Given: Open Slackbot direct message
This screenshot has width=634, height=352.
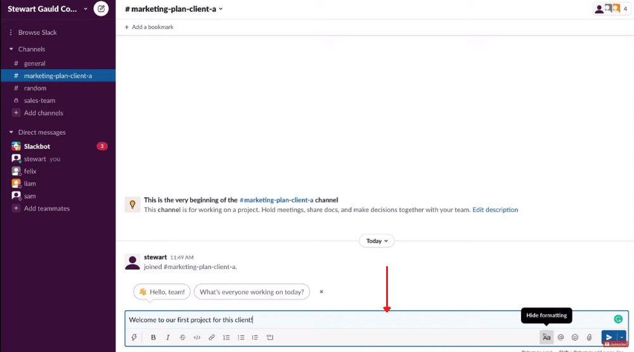Looking at the screenshot, I should pos(37,146).
